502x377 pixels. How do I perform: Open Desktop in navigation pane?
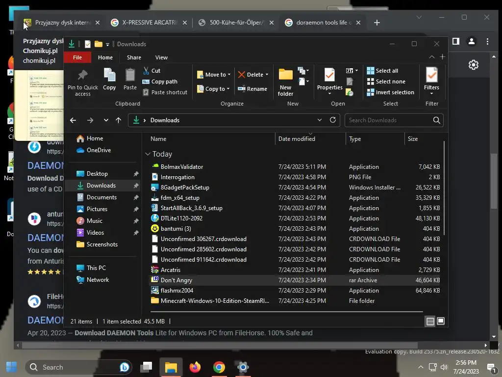(102, 174)
